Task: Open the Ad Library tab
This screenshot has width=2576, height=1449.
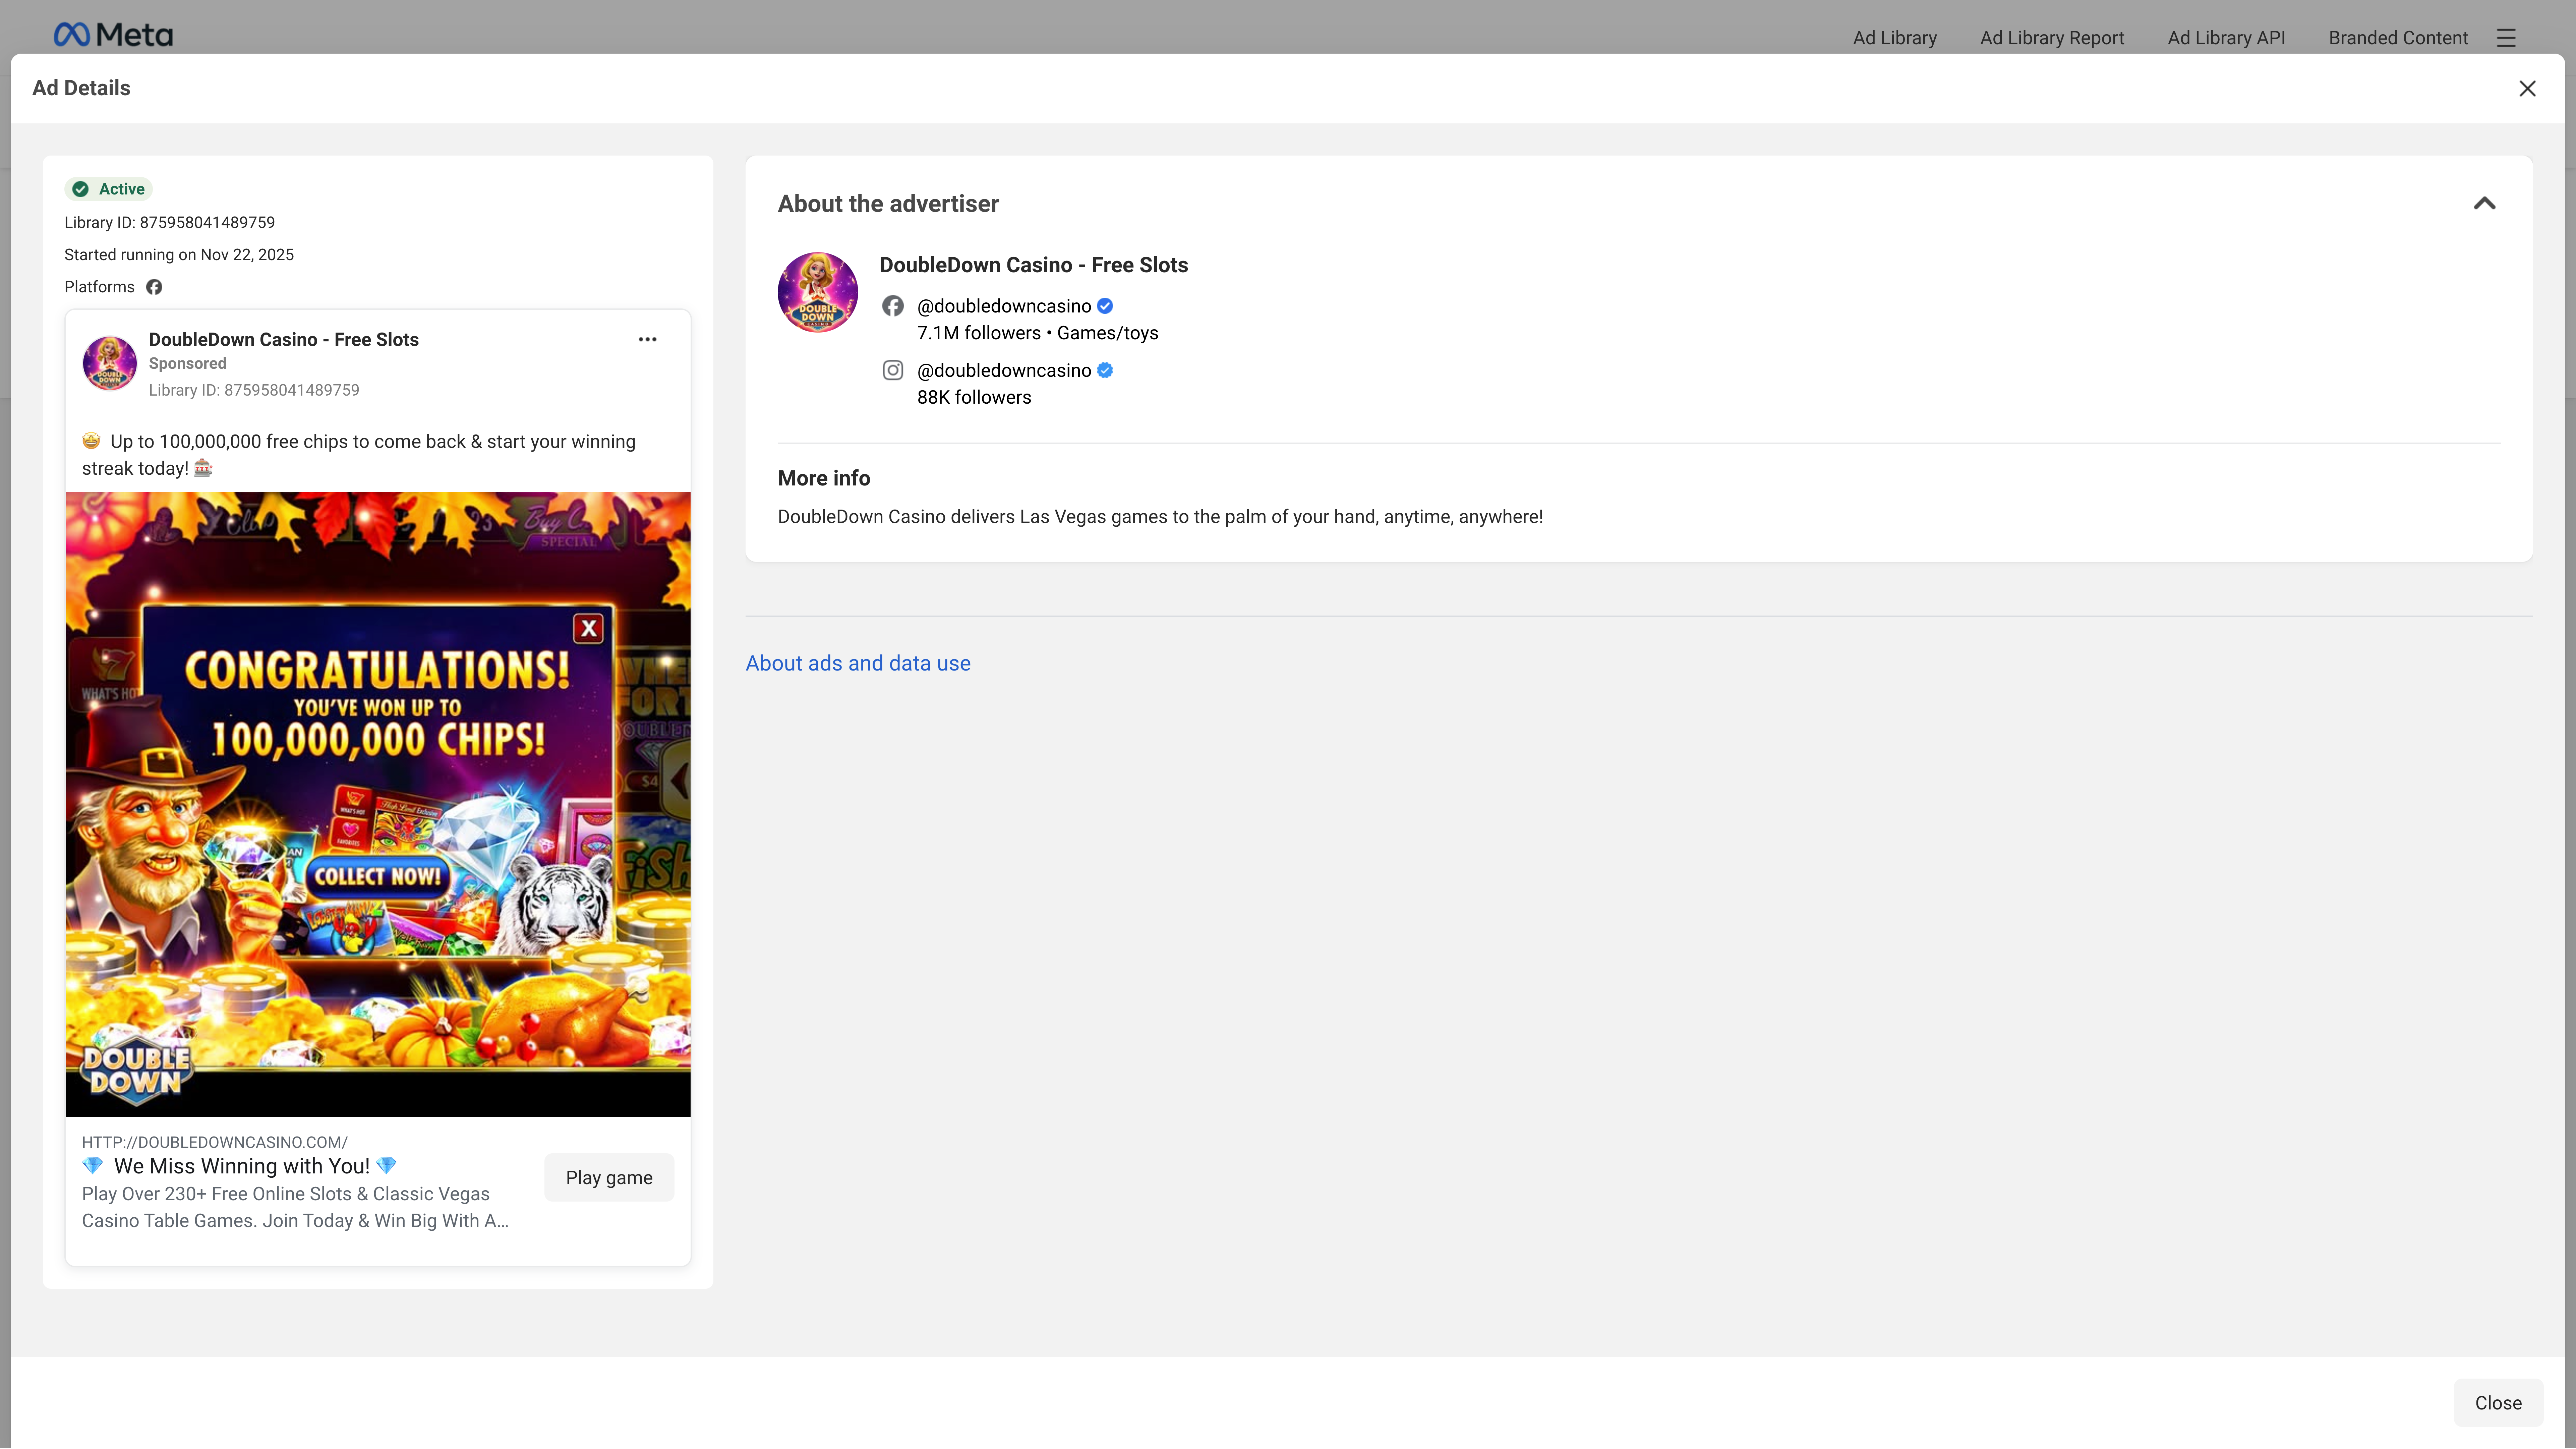Action: (x=1894, y=38)
